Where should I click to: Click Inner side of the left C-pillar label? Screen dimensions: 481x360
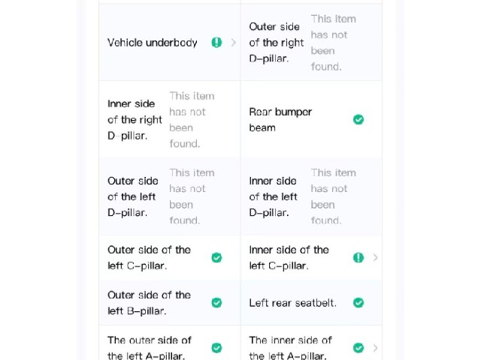click(x=289, y=258)
